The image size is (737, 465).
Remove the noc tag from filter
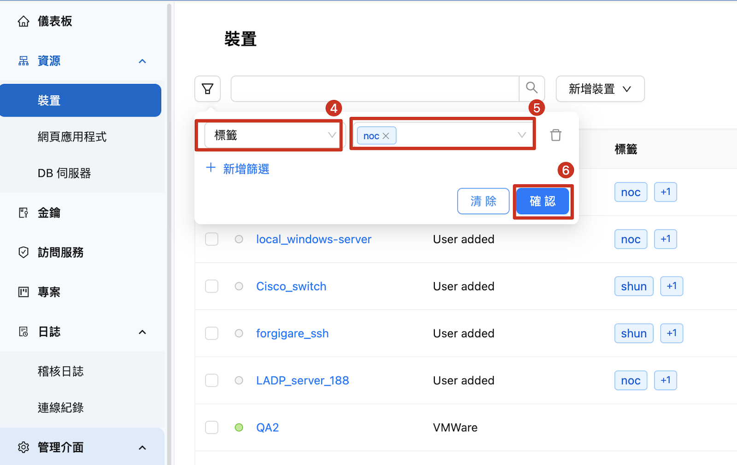(x=386, y=136)
